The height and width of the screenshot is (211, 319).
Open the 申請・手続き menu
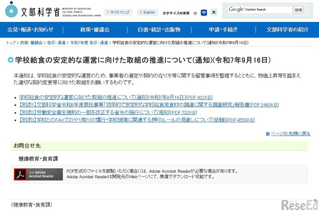point(223,30)
